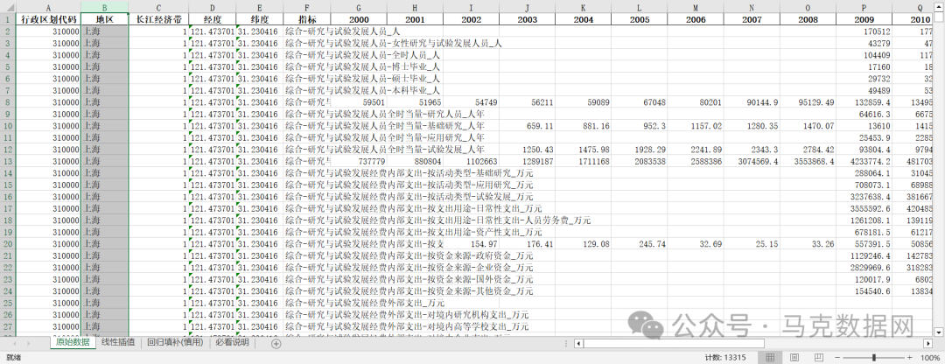Viewport: 945px width, 364px height.
Task: Select row 13 header
Action: pos(7,161)
